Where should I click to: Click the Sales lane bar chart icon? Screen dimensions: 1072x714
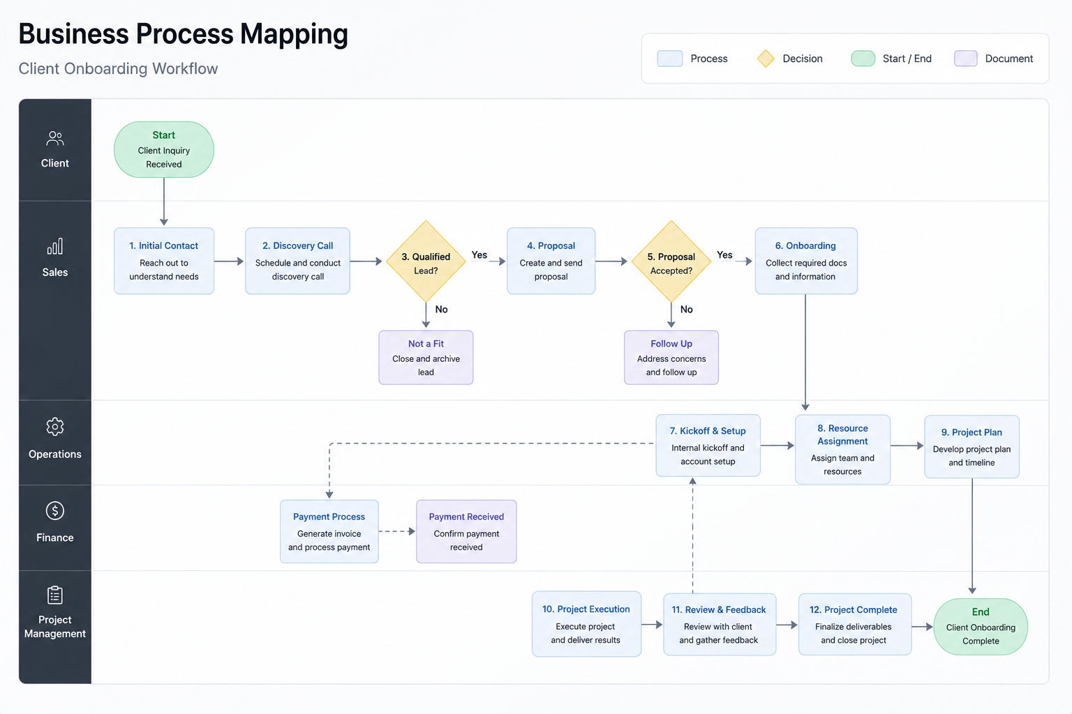(55, 246)
